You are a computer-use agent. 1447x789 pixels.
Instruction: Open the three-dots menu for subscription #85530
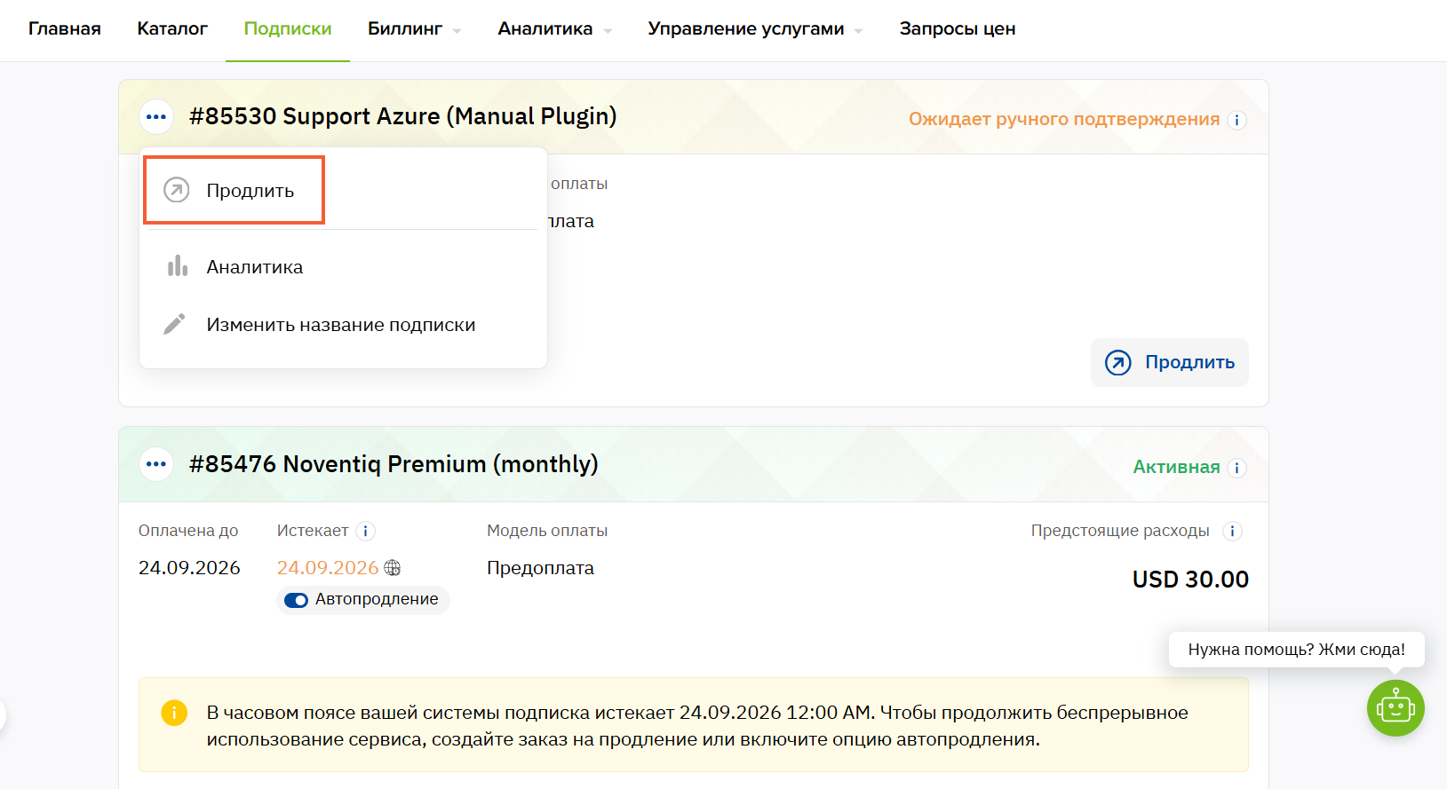click(156, 116)
